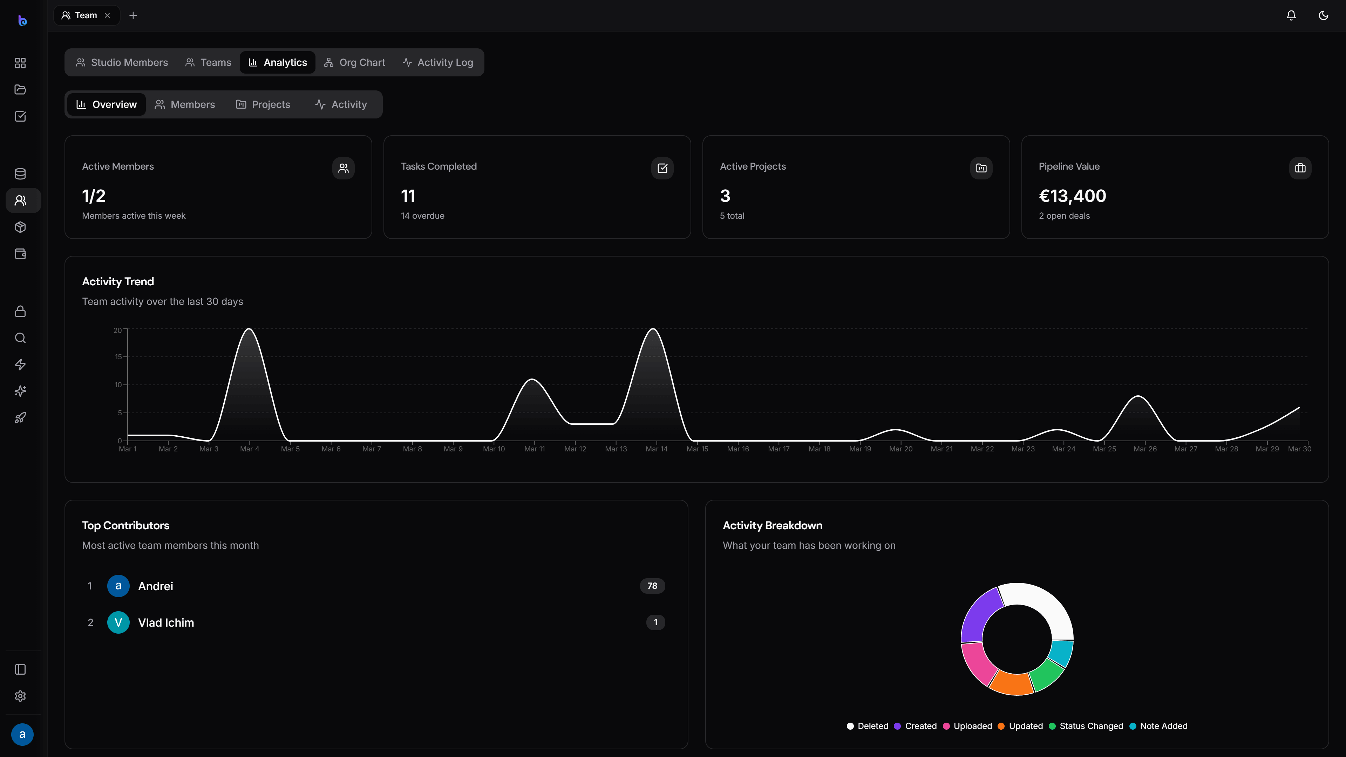Open the rocket icon in sidebar
1346x757 pixels.
20,418
